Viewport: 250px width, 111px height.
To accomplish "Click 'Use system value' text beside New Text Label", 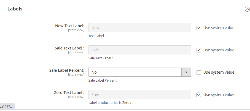I will click(x=219, y=28).
